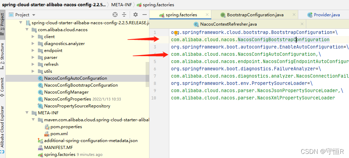Select NacosConfigProperties class in tree
Viewport: 349px width, 158px height.
pos(67,99)
